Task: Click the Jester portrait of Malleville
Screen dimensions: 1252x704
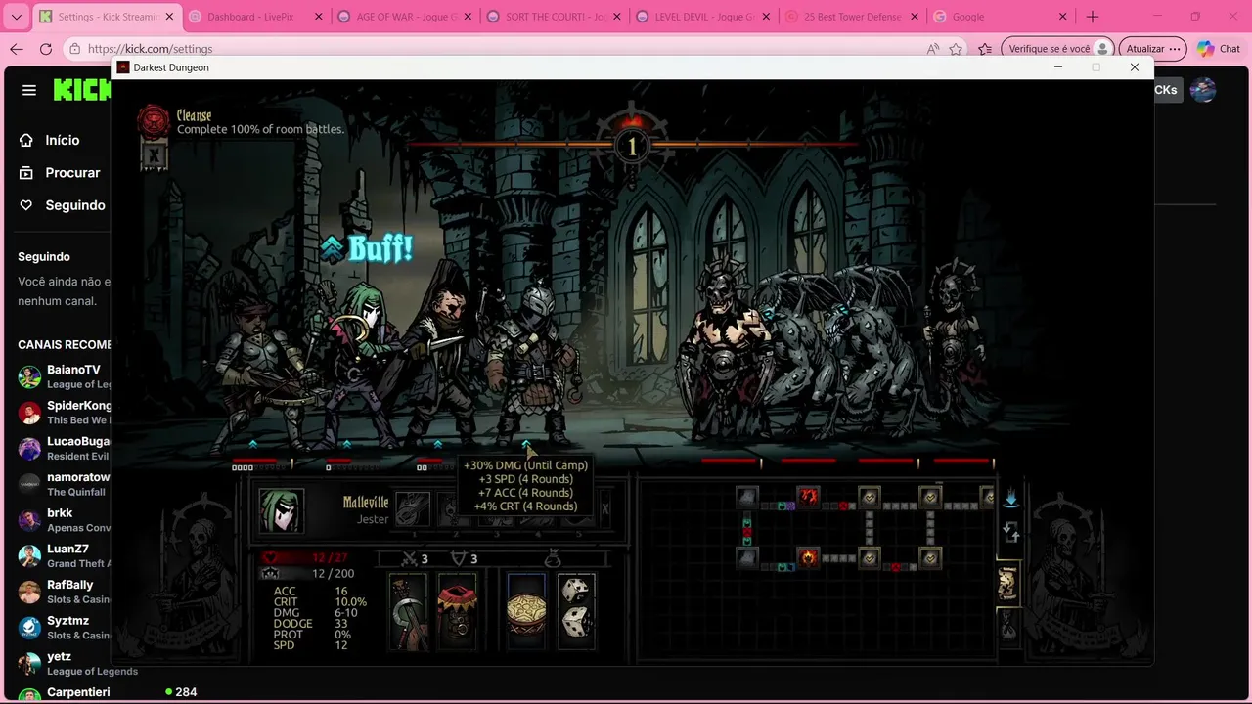Action: coord(281,509)
